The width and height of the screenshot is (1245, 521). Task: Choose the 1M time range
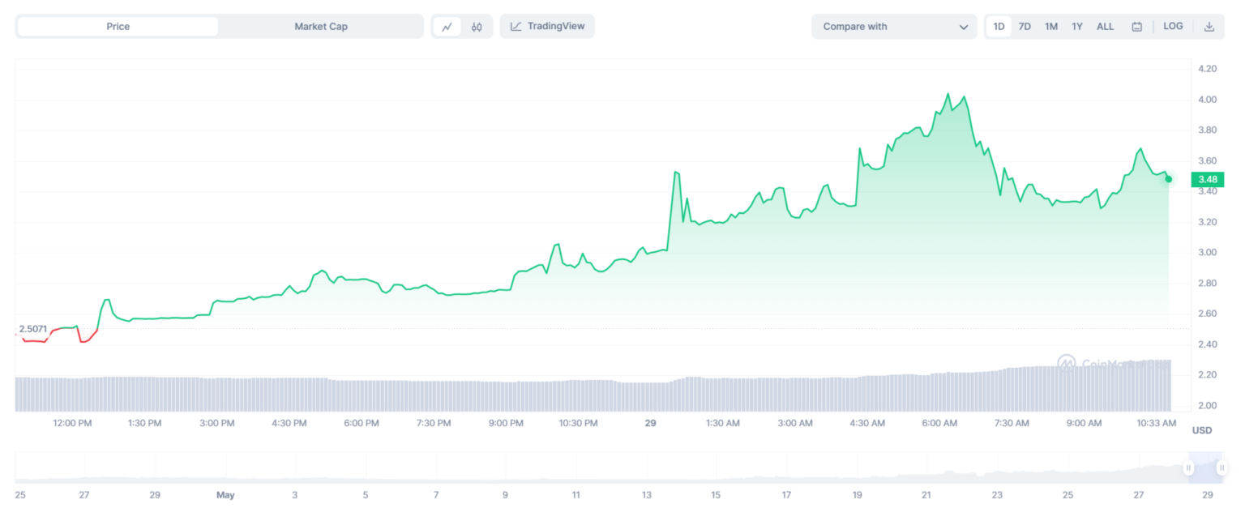coord(1050,27)
